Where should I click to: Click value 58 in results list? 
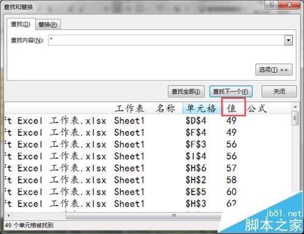click(232, 180)
